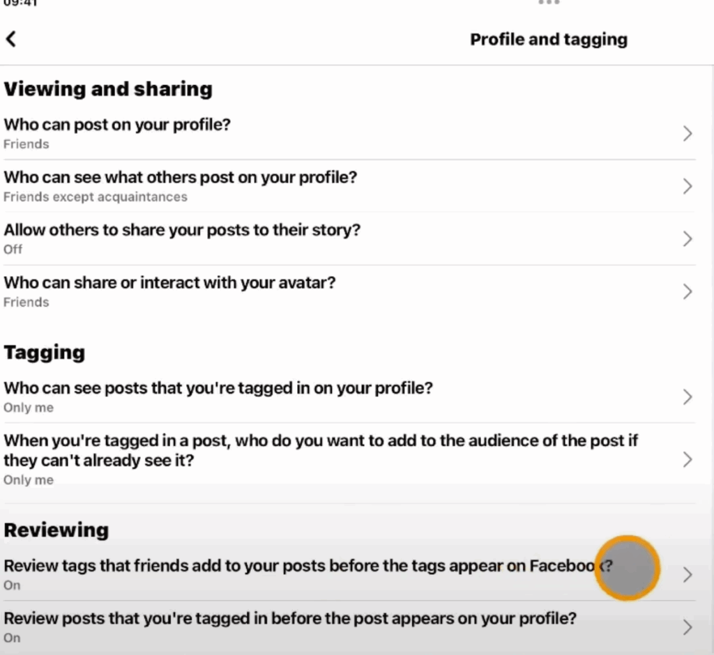Screen dimensions: 714x655
Task: Open 'Allow others to share your posts to their story?'
Action: tap(182, 231)
